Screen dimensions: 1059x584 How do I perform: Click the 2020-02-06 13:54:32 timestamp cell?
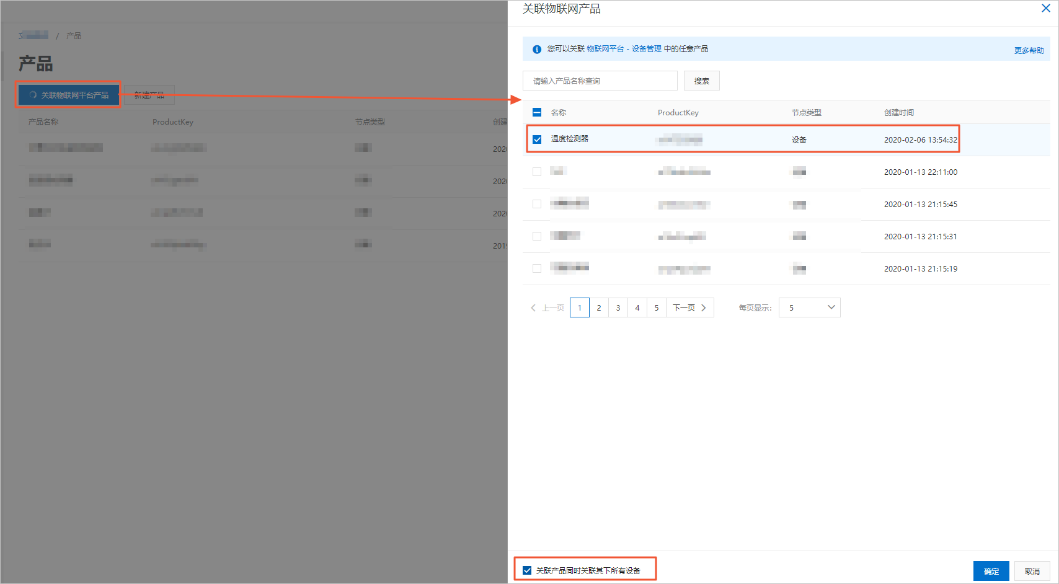[x=920, y=140]
